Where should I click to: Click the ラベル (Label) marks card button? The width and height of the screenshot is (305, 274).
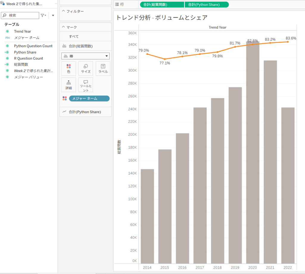[x=103, y=68]
